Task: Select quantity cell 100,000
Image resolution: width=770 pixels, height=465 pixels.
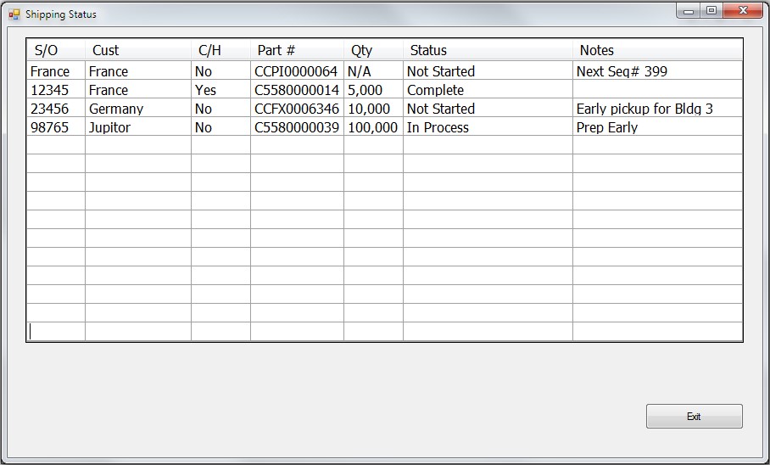Action: pyautogui.click(x=374, y=127)
